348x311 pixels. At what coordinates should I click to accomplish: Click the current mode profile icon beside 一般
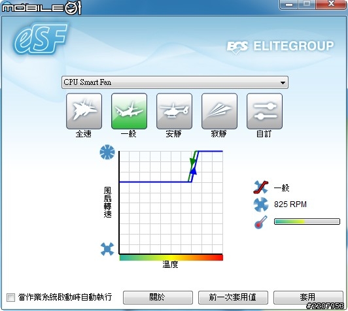point(261,188)
